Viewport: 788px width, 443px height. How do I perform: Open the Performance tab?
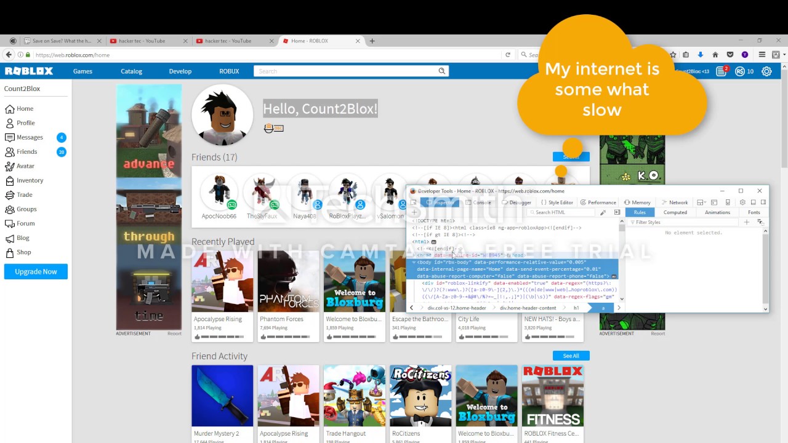(598, 202)
